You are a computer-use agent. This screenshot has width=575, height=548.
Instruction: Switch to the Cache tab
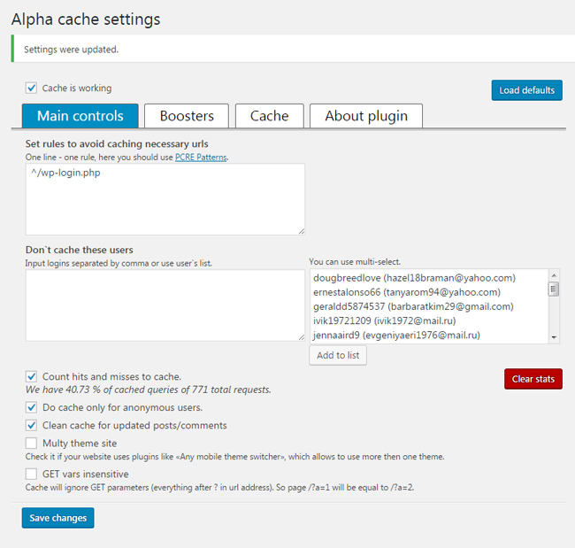(269, 116)
